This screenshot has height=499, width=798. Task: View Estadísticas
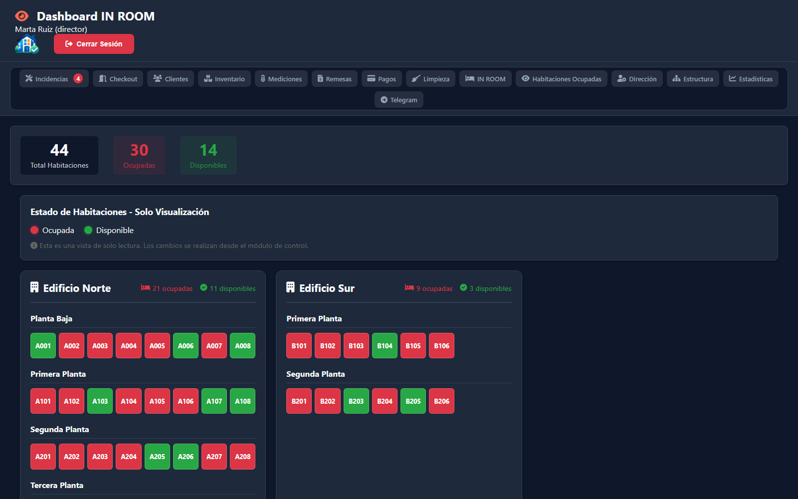751,79
